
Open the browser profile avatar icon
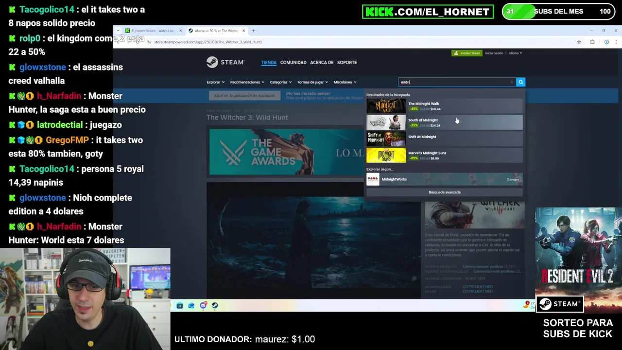click(606, 42)
